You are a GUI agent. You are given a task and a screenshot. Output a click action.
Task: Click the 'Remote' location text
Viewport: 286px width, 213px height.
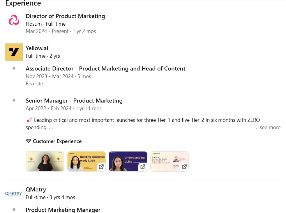[x=34, y=84]
